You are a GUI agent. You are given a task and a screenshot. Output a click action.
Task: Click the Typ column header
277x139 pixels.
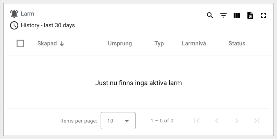159,43
